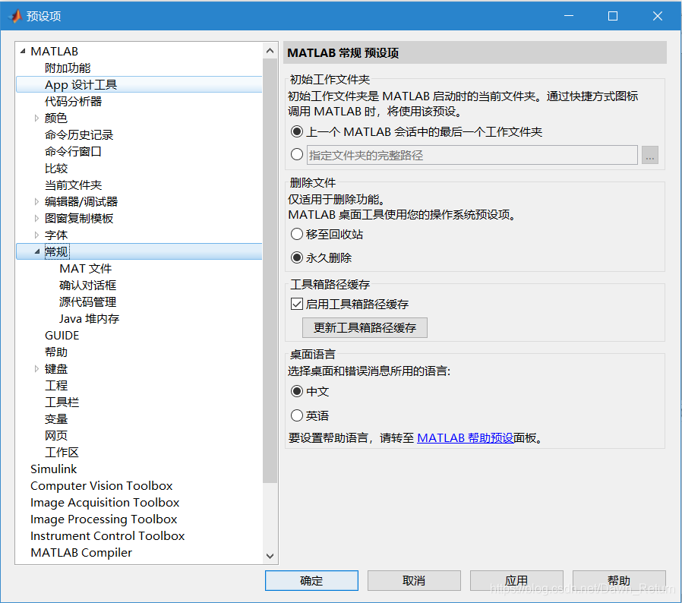Select 变量 tree item

[56, 419]
